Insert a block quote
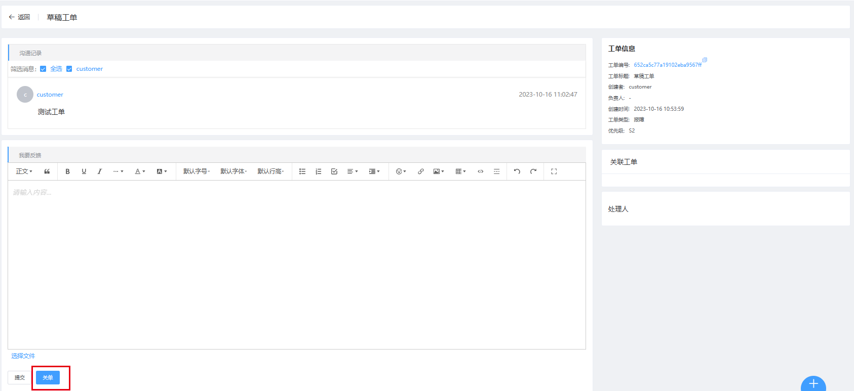854x391 pixels. pyautogui.click(x=47, y=171)
